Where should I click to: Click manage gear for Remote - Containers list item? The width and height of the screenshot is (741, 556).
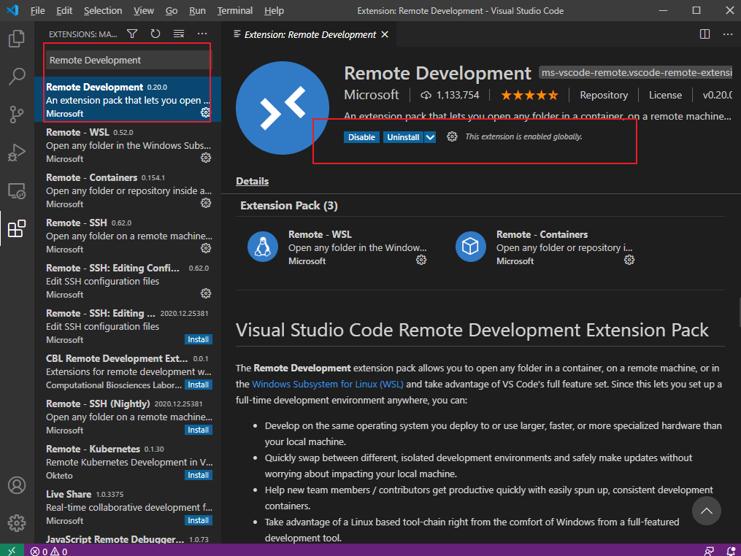coord(206,203)
